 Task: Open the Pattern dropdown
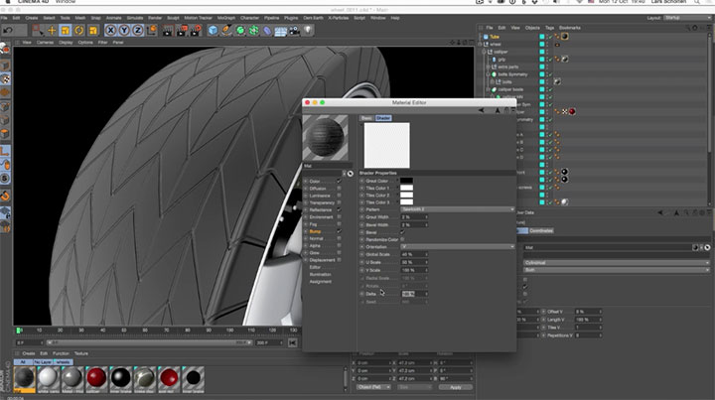coord(458,209)
